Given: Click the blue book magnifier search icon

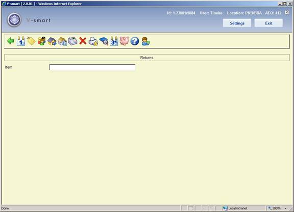Looking at the screenshot, I should (104, 41).
